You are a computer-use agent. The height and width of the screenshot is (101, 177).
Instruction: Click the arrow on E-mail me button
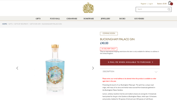152,62
